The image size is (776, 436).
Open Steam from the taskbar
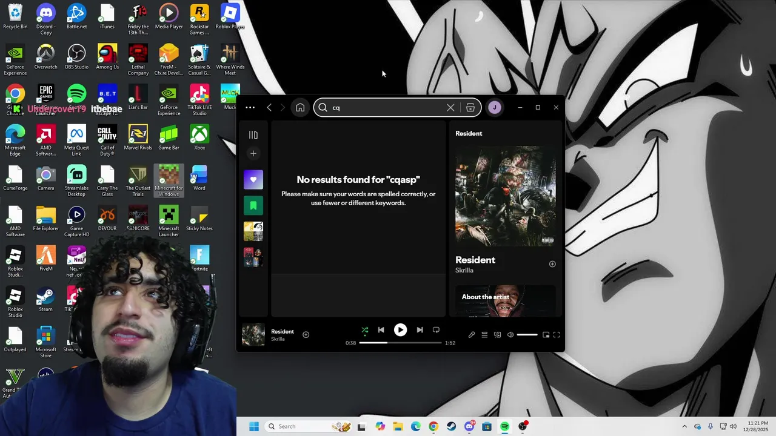click(x=451, y=426)
